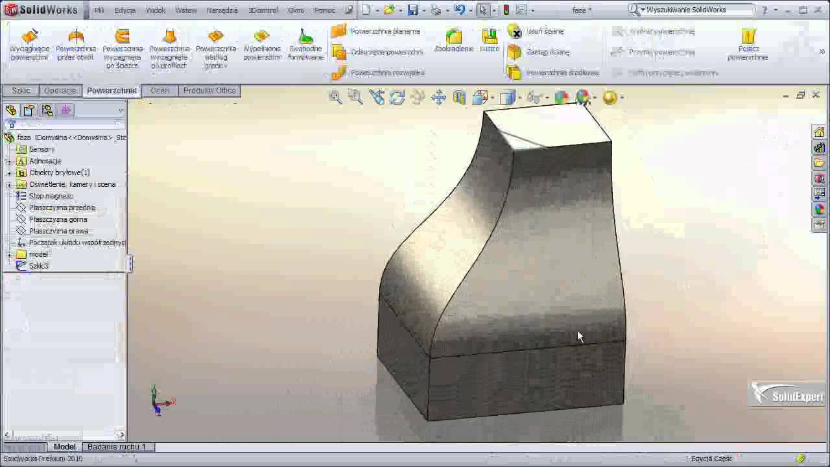Open the ConfigurationManager tab
830x467 pixels.
pyautogui.click(x=47, y=111)
